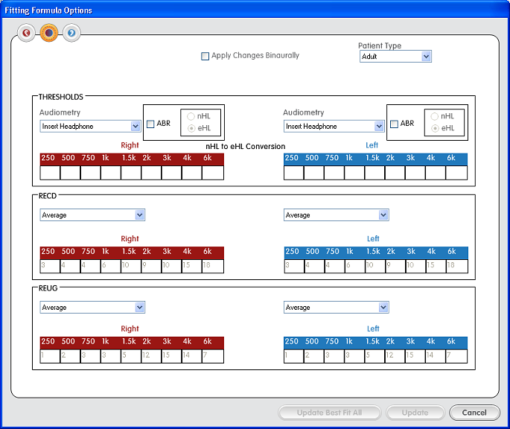Select the blue left-ear icon tab

click(x=71, y=33)
